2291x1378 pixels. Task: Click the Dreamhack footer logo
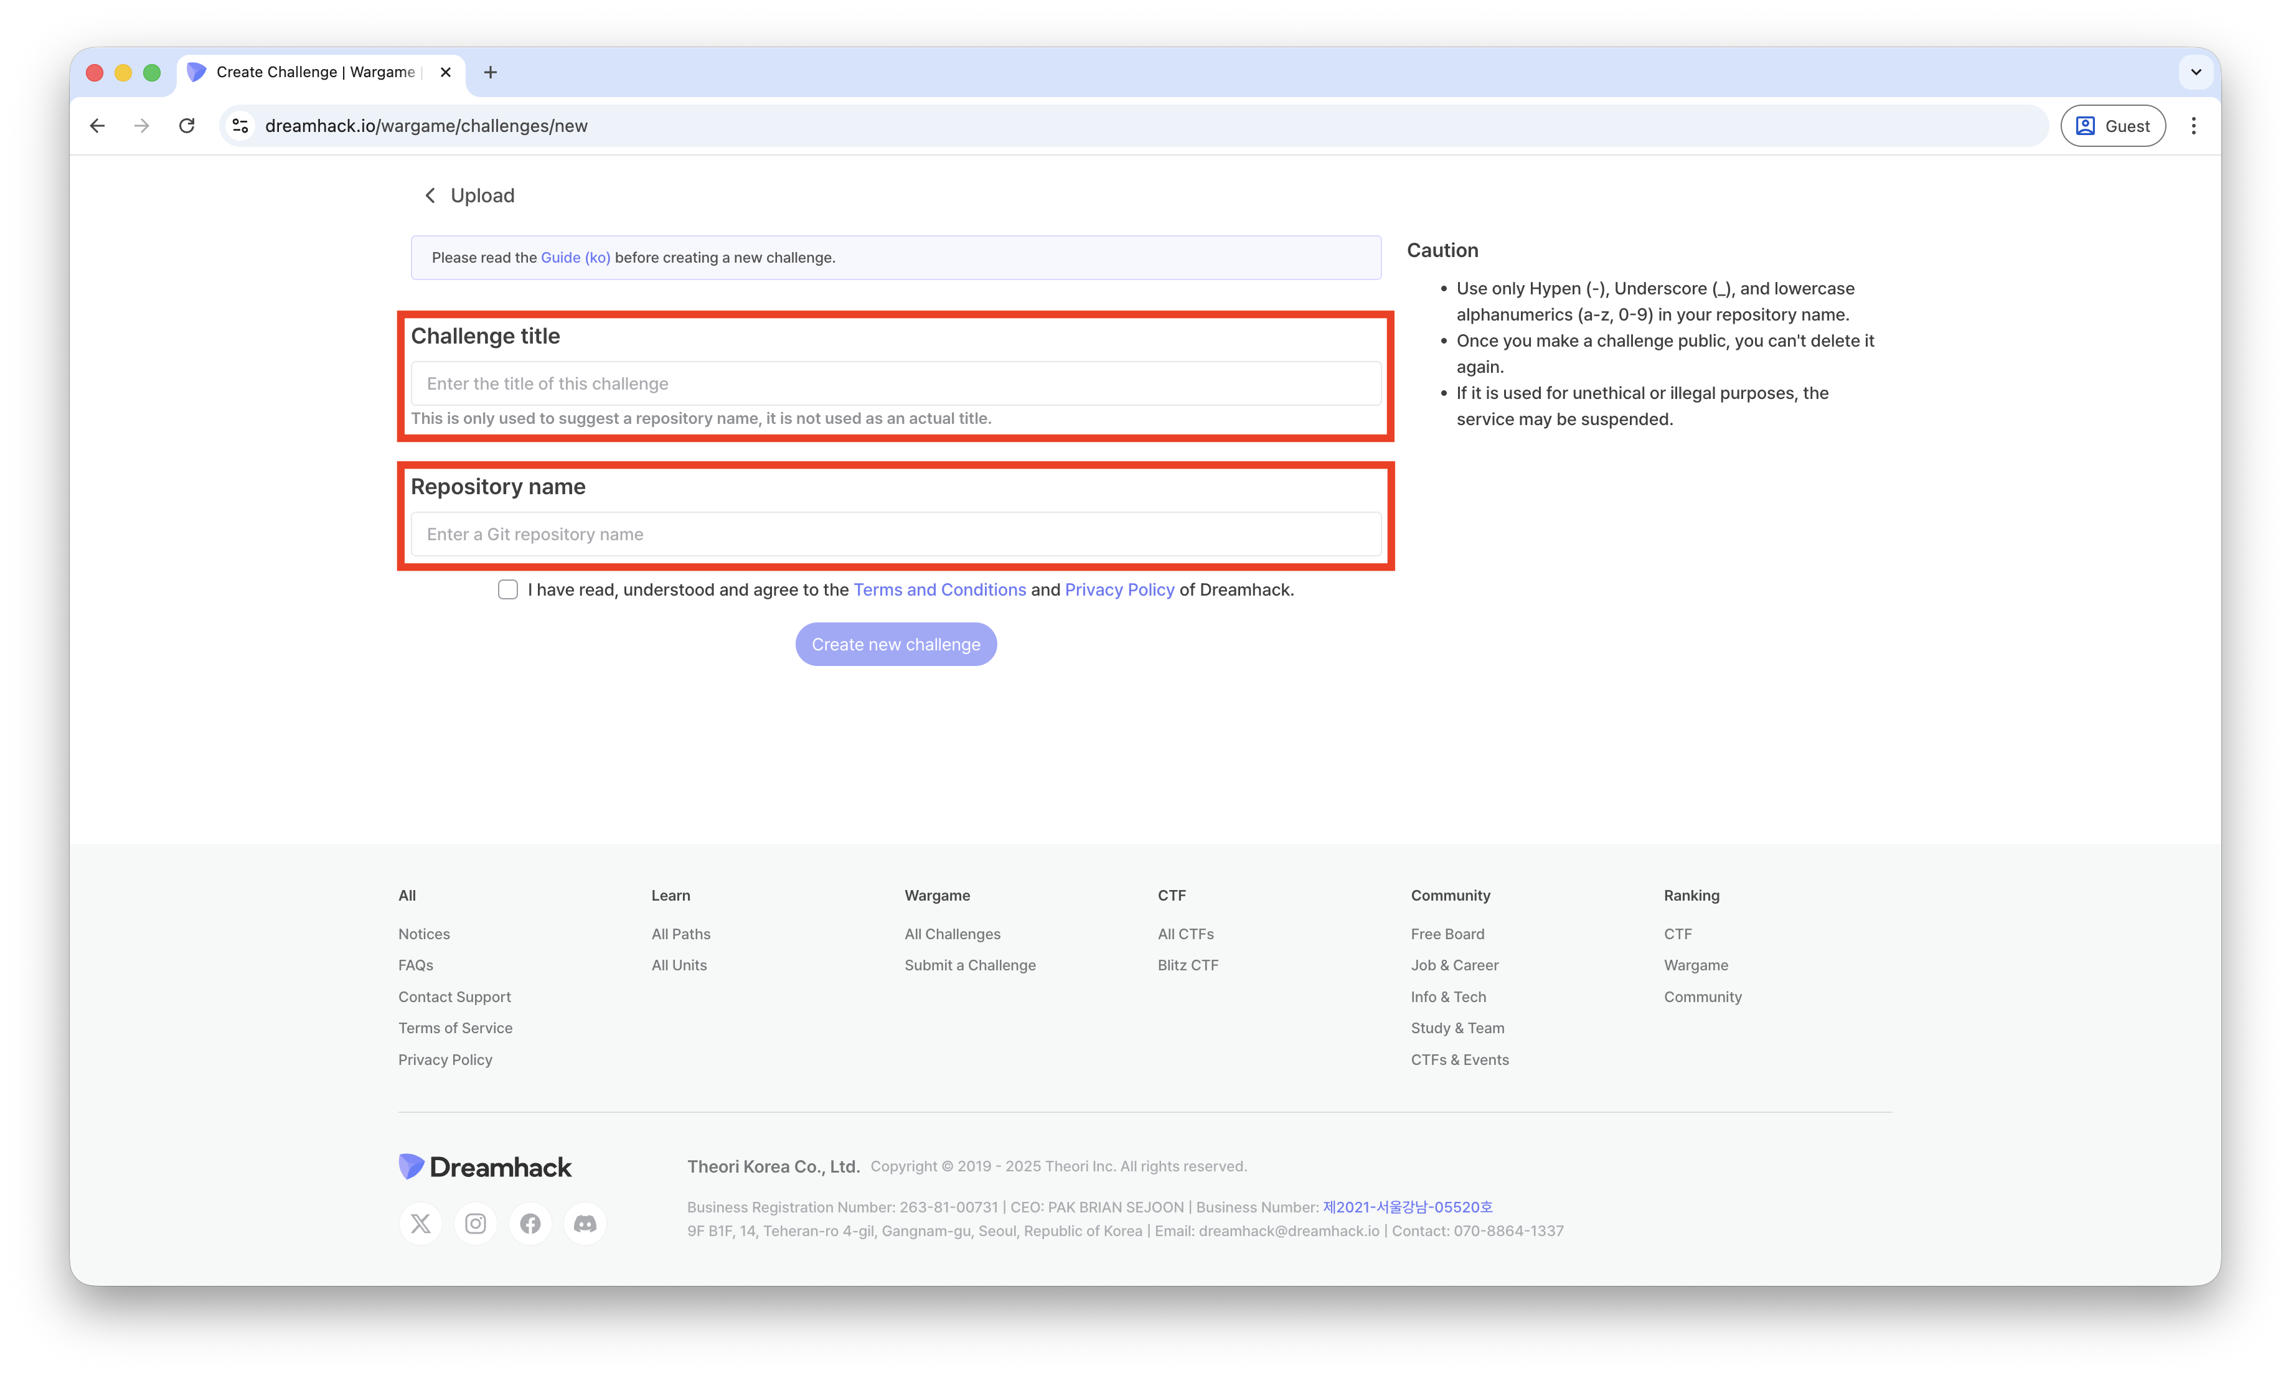coord(485,1167)
